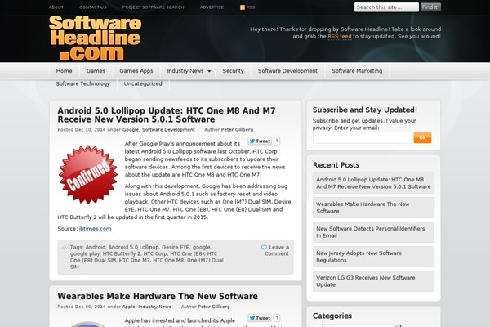Screen dimensions: 490x327
Task: Open the Uncategorized category
Action: click(x=143, y=84)
